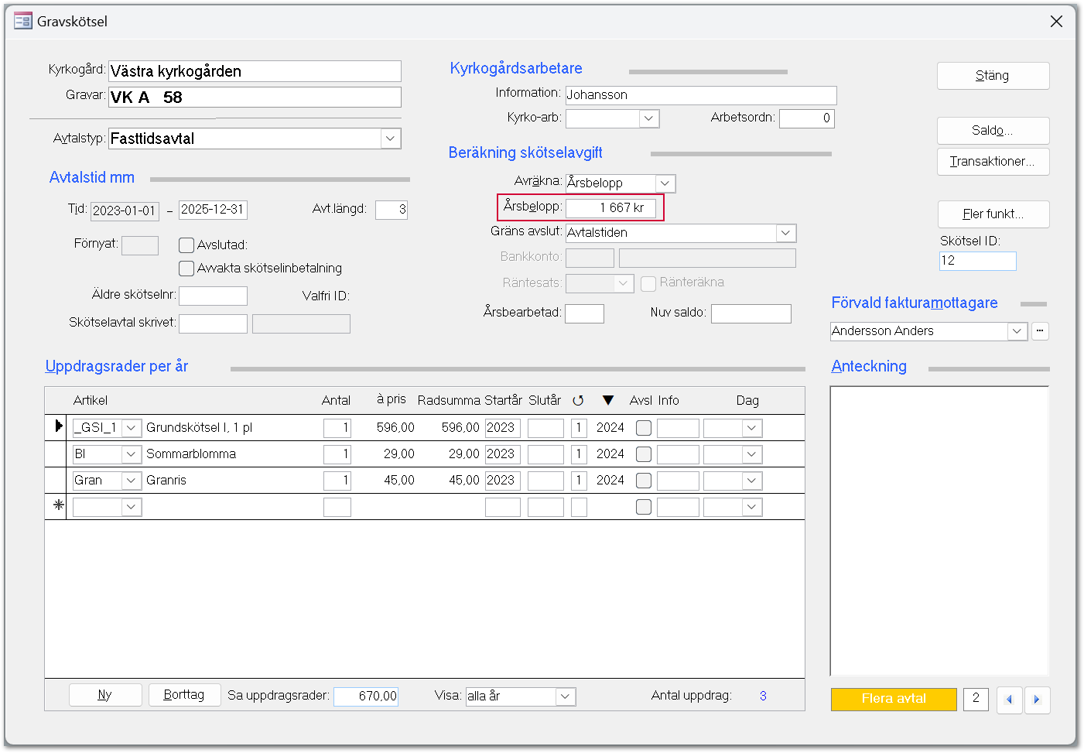Check Avsl box on the empty new row
This screenshot has width=1084, height=753.
tap(643, 507)
